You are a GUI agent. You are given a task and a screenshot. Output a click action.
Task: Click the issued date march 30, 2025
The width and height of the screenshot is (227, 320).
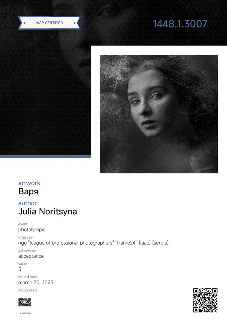click(x=36, y=282)
